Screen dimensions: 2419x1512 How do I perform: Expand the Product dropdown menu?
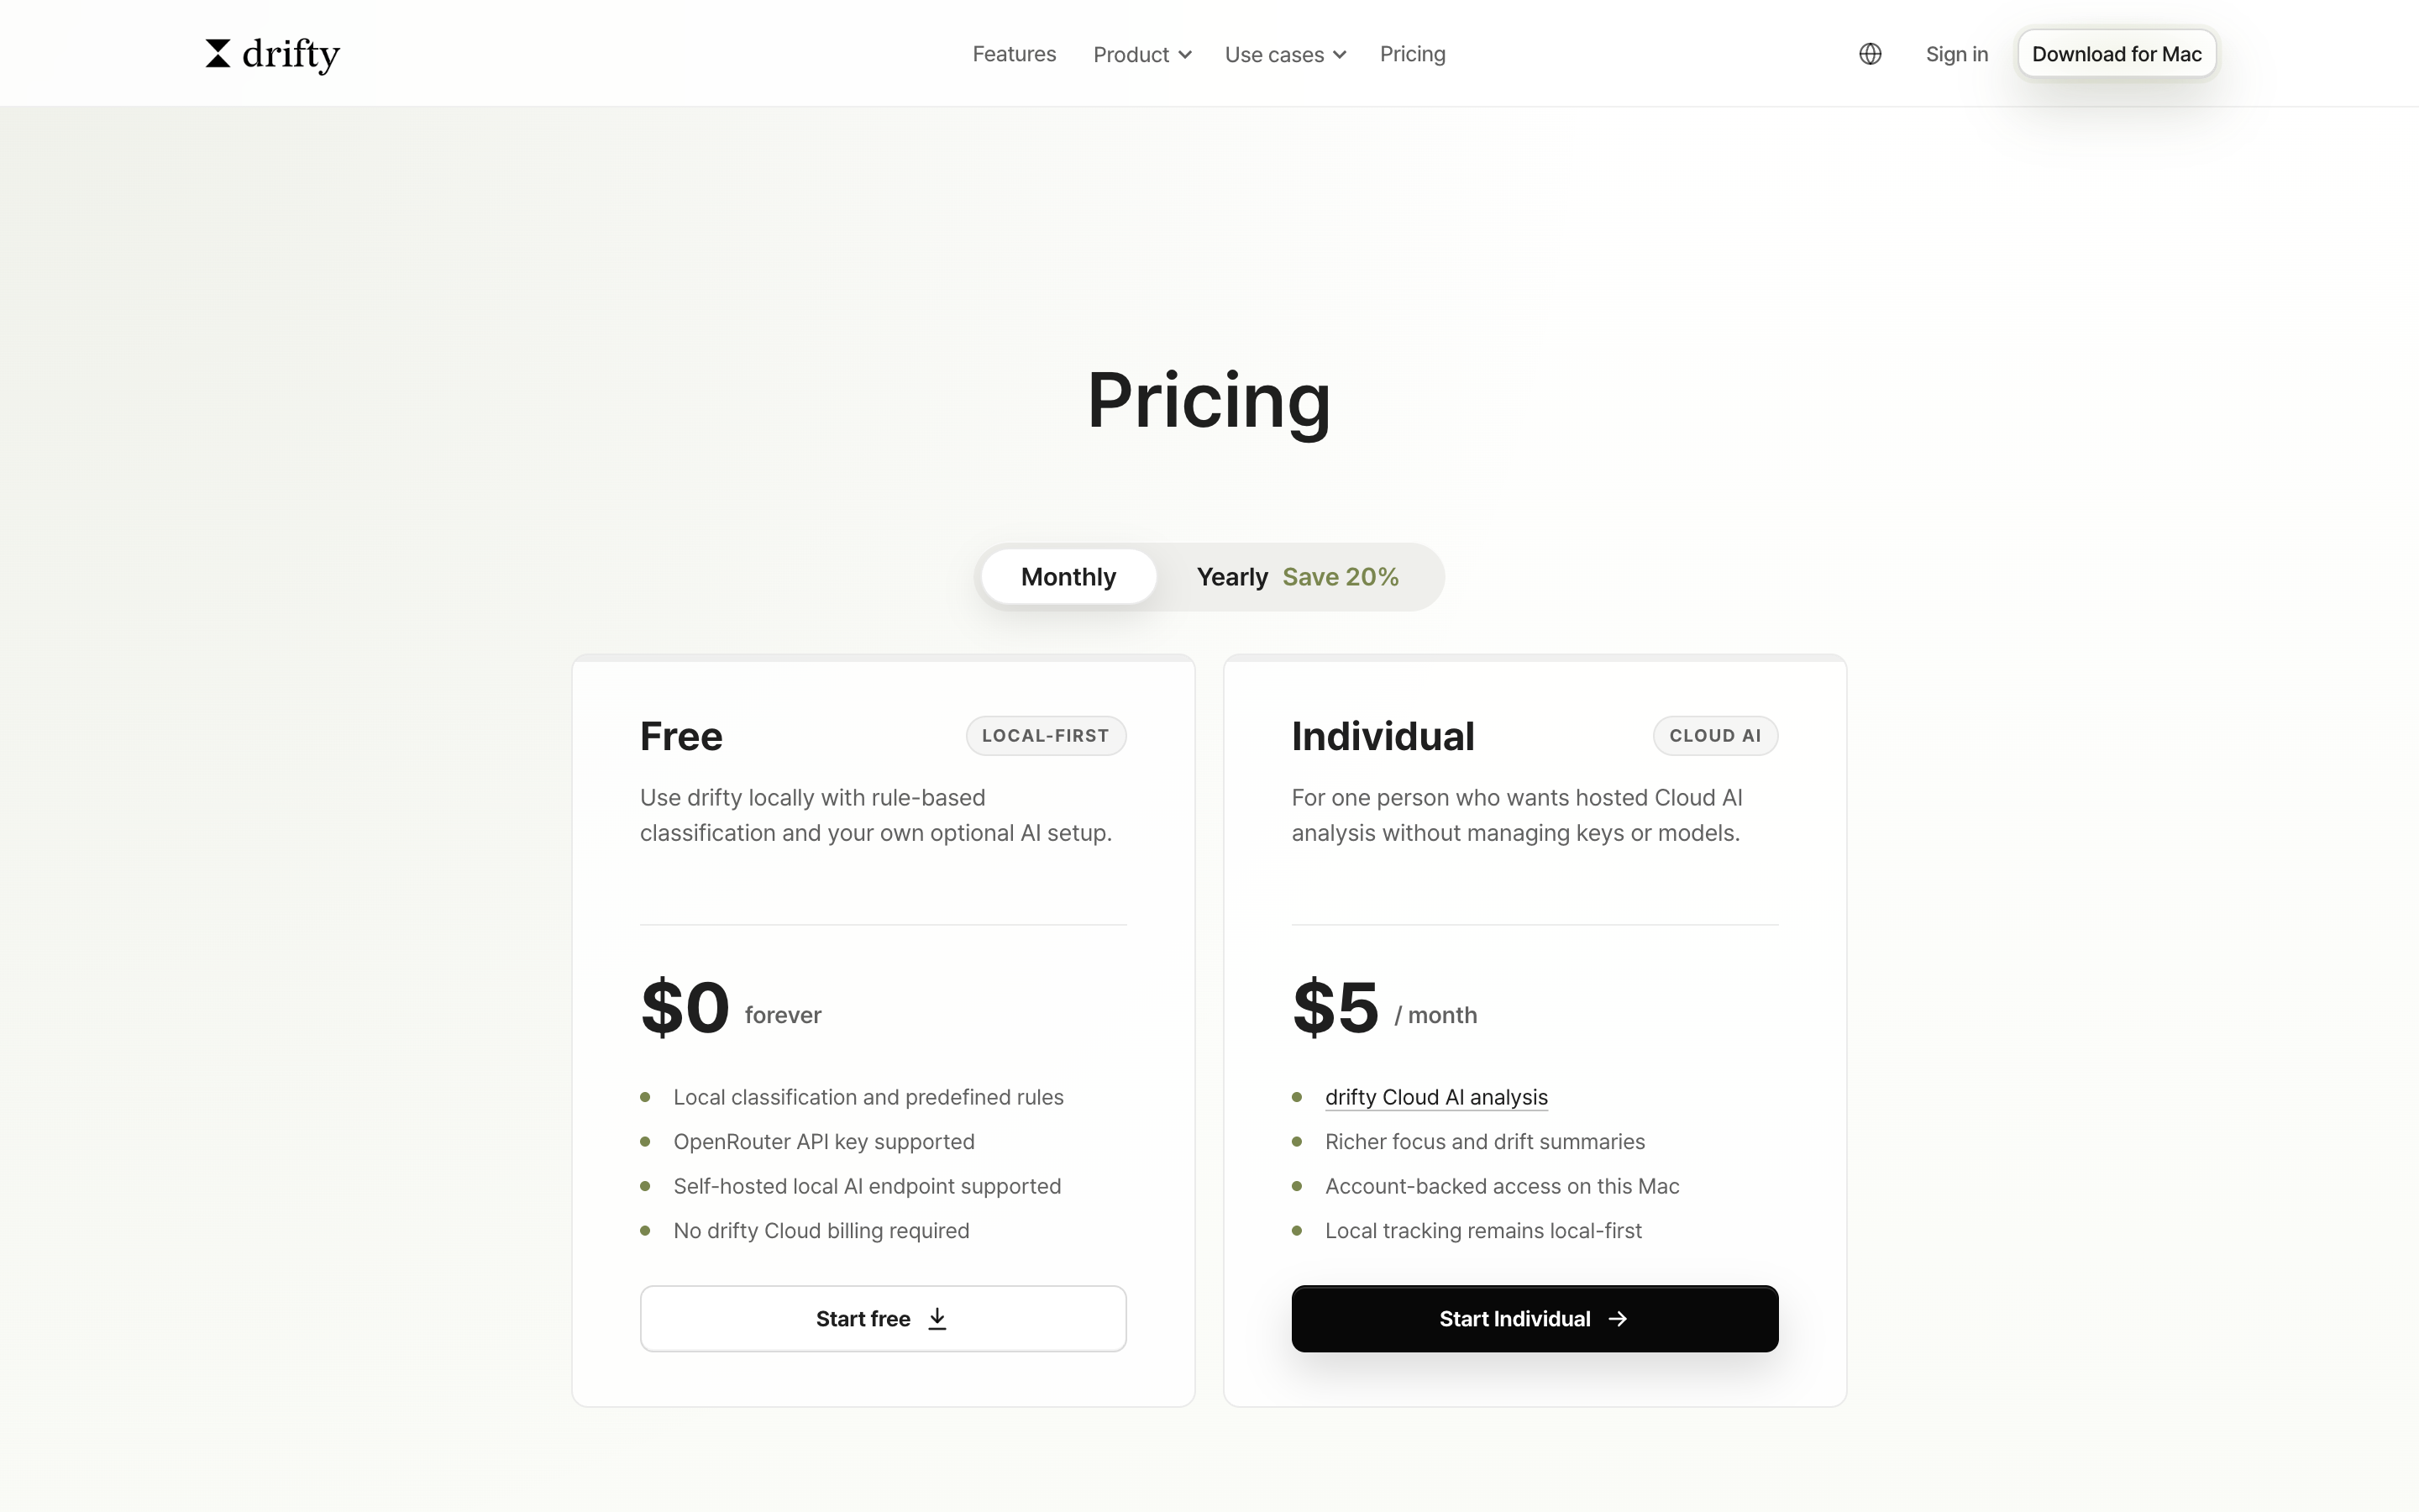pos(1141,54)
